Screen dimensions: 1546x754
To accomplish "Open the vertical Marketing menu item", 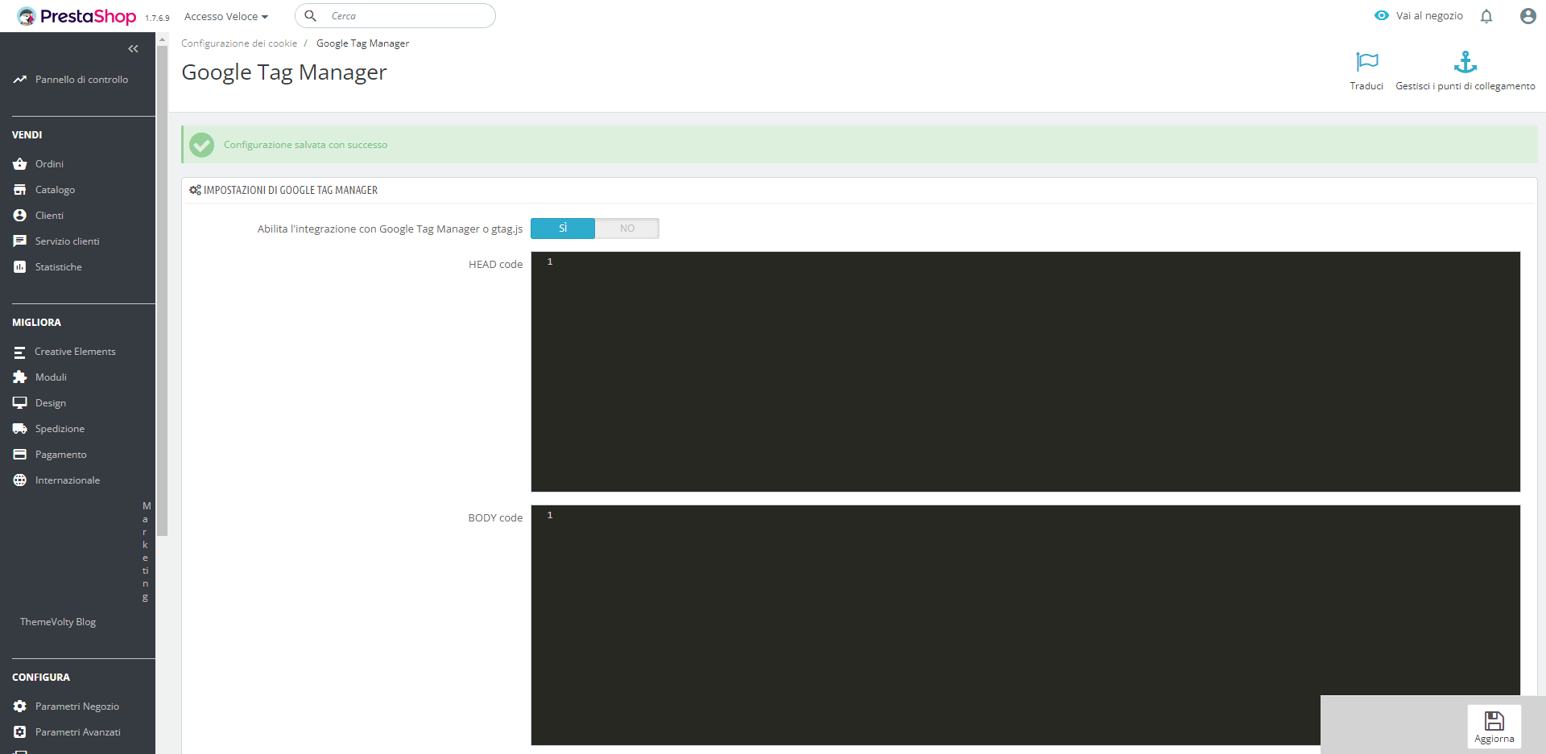I will tap(146, 551).
